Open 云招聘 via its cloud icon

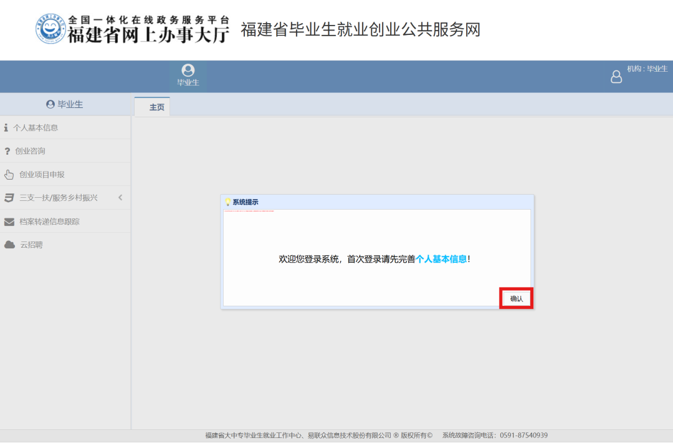pyautogui.click(x=11, y=245)
